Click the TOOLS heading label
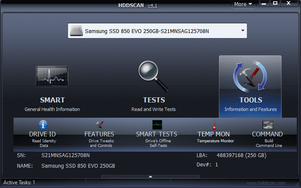This screenshot has width=301, height=188. tap(251, 100)
